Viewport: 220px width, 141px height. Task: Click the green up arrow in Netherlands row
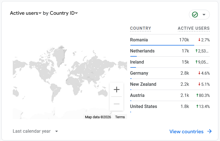pyautogui.click(x=196, y=51)
